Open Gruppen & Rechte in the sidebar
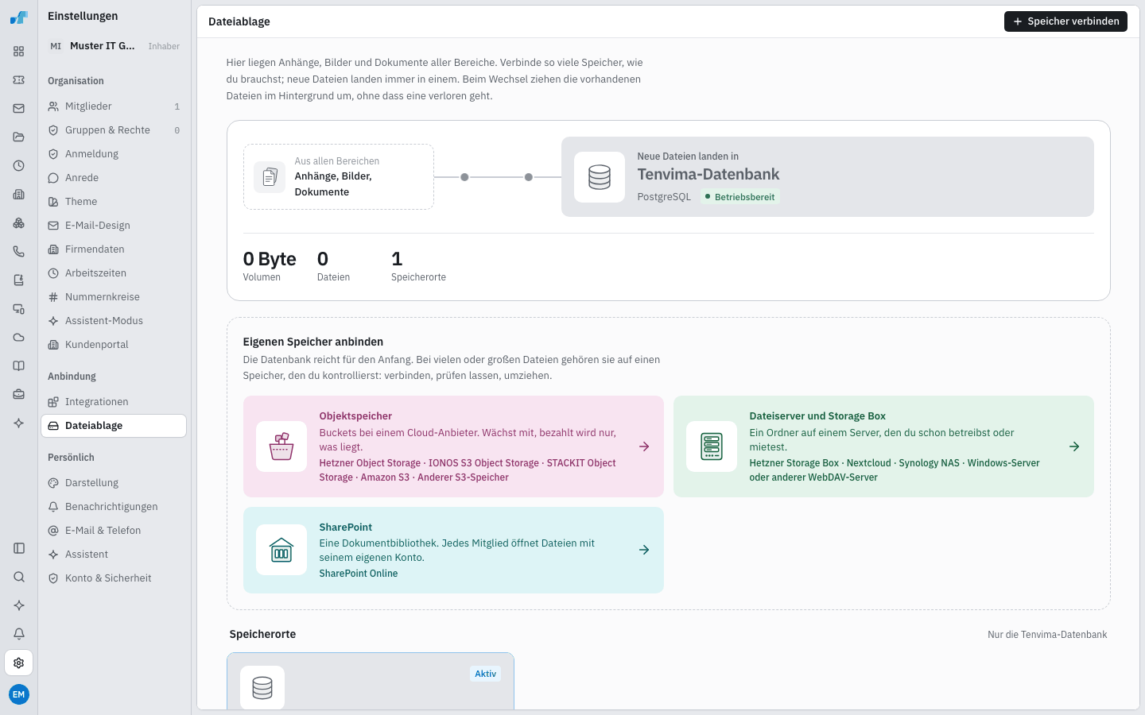This screenshot has height=715, width=1145. (114, 130)
